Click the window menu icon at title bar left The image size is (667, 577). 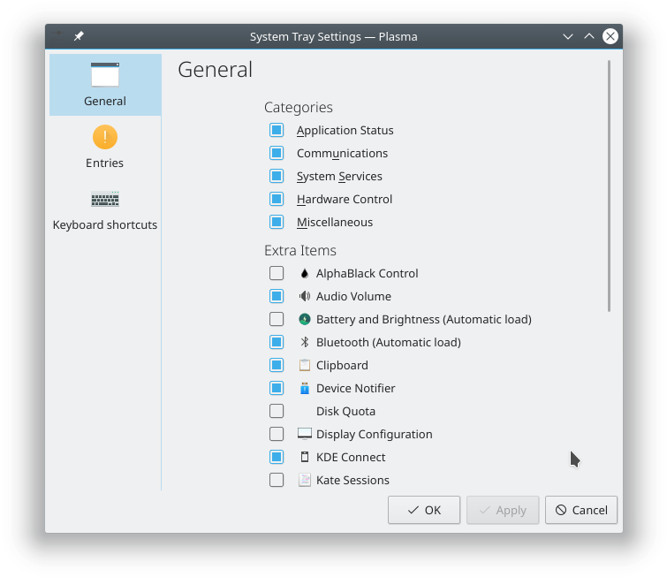[58, 34]
